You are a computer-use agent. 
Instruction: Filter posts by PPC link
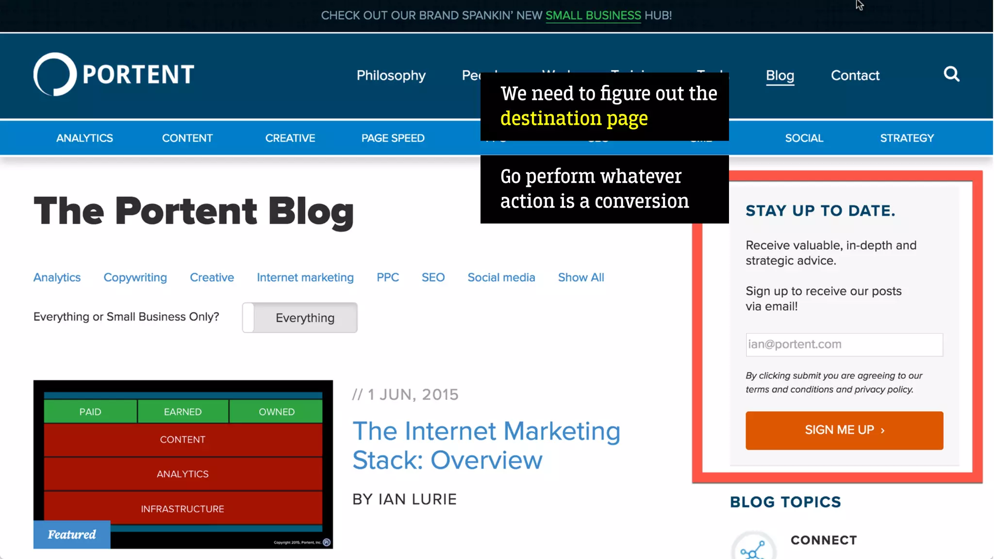click(x=388, y=278)
